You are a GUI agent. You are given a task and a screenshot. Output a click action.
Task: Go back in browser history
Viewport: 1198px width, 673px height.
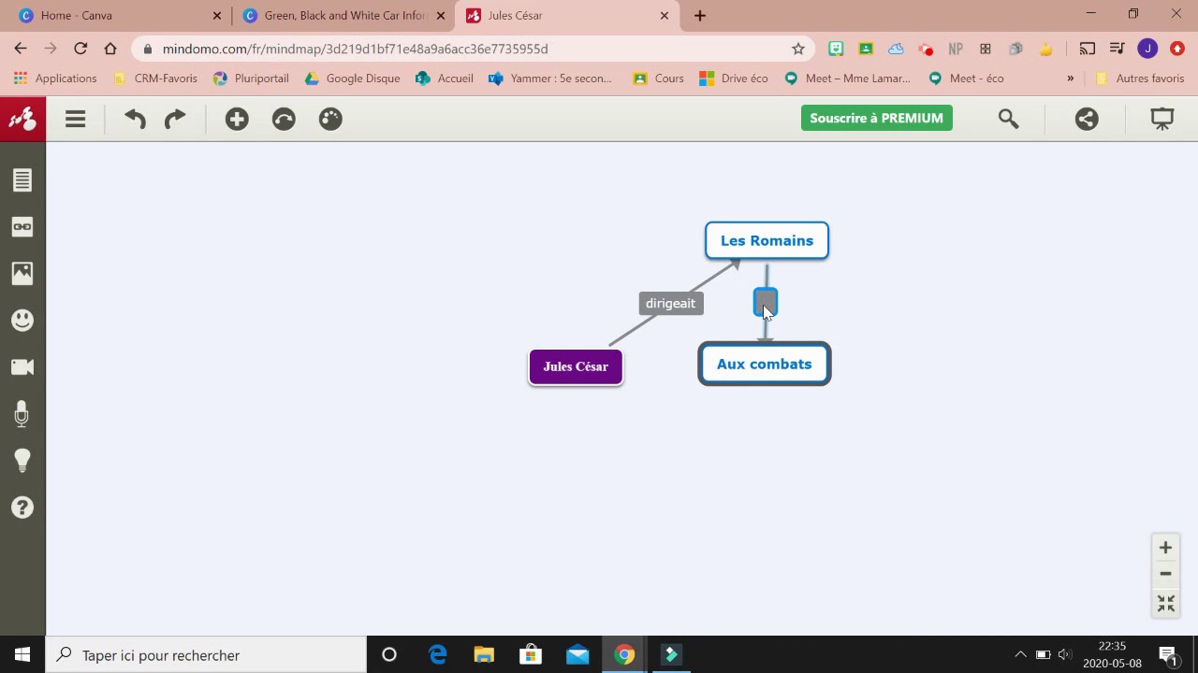tap(21, 49)
